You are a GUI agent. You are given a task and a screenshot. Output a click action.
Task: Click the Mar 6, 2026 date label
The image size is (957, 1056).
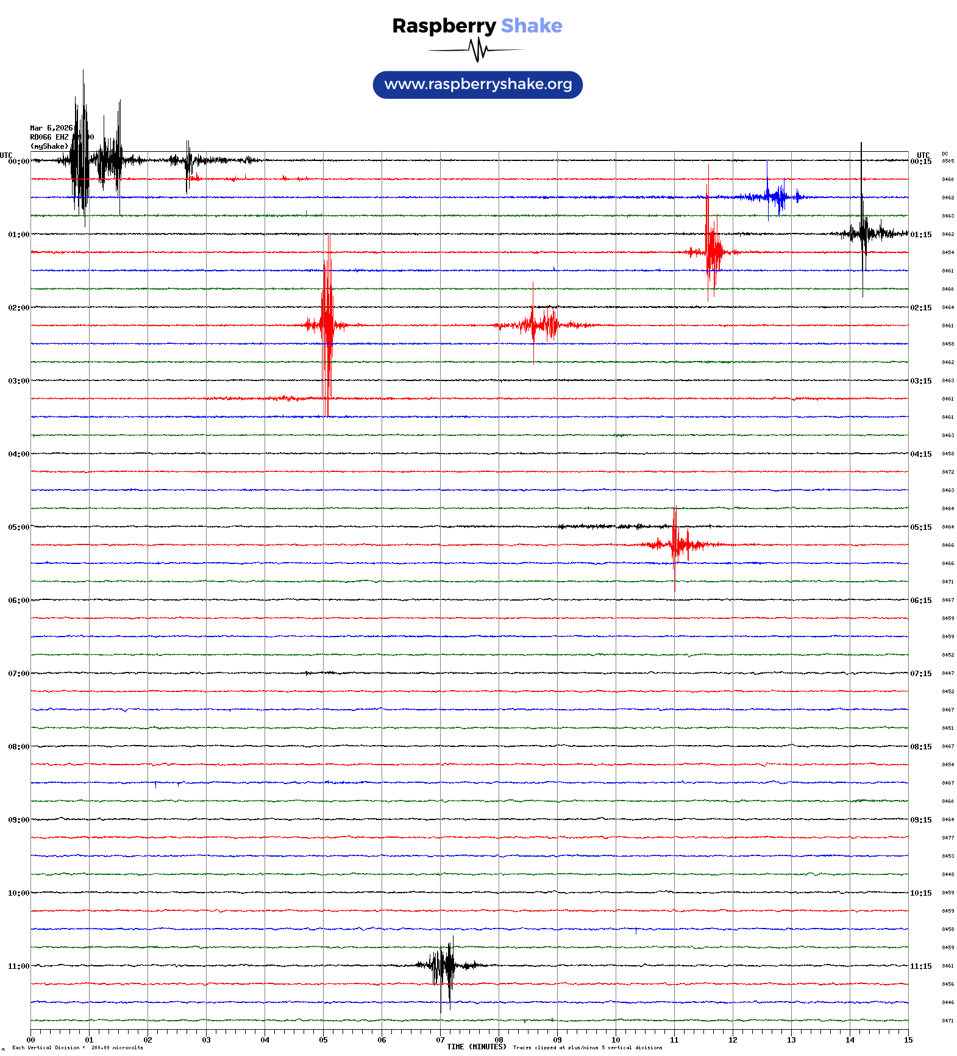point(51,128)
